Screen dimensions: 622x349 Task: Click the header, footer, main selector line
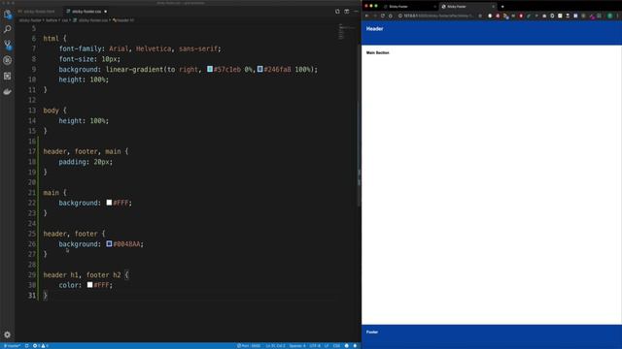coord(86,151)
